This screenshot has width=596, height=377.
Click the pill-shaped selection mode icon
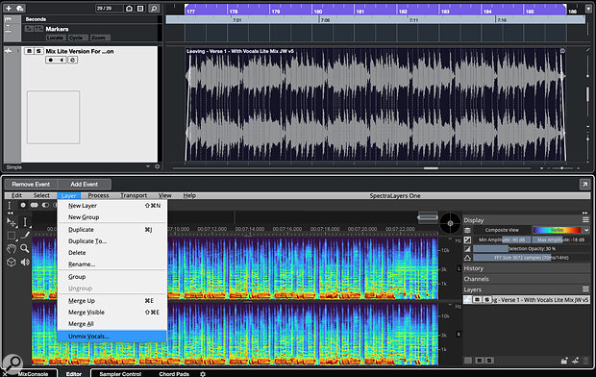point(35,205)
